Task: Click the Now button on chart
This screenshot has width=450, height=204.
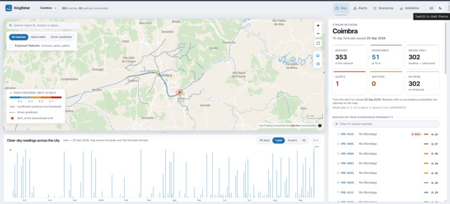Action: [x=315, y=140]
